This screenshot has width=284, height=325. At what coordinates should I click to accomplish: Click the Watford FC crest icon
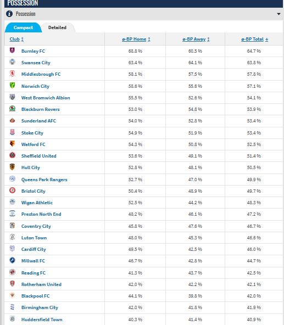point(12,144)
